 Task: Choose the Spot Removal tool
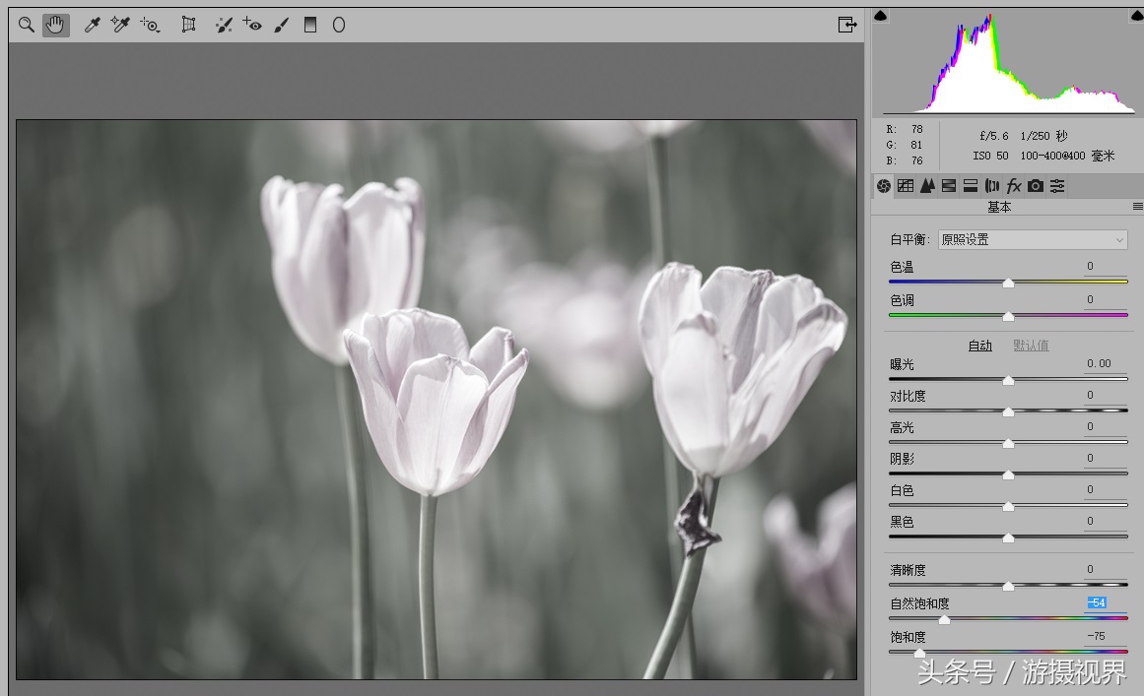pos(224,25)
